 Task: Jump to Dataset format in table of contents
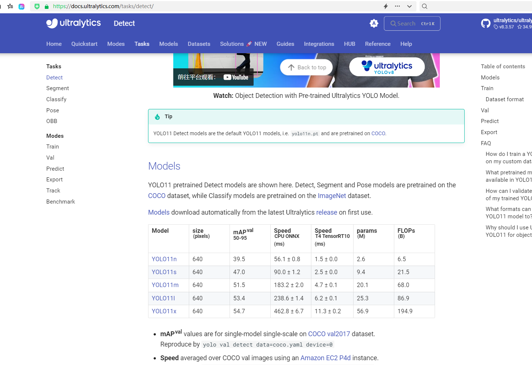tap(505, 99)
